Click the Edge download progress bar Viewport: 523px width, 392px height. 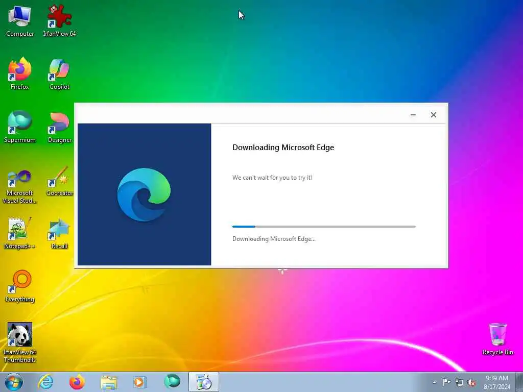(324, 227)
